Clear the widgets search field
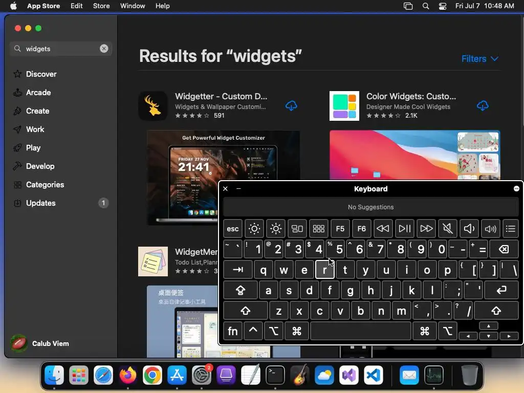The image size is (524, 393). 104,49
